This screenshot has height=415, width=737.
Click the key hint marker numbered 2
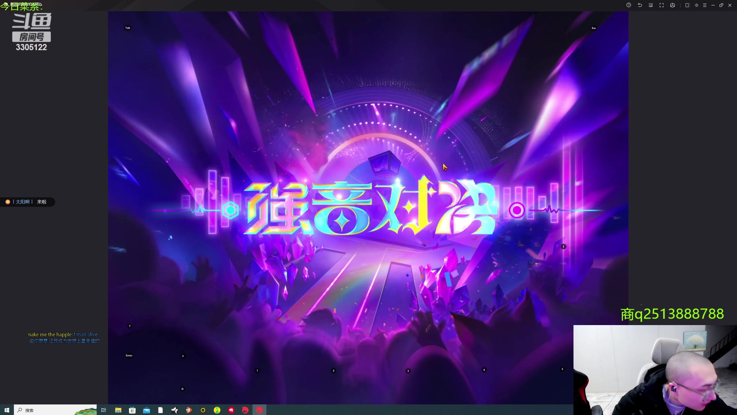334,371
